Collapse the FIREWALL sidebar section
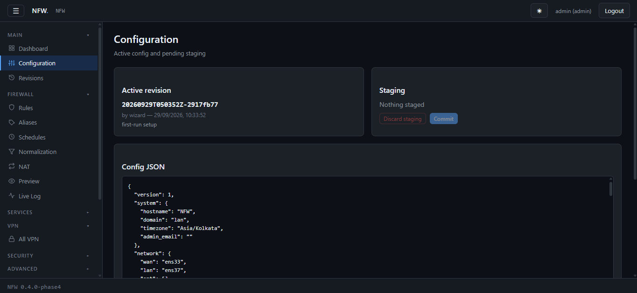 [49, 94]
